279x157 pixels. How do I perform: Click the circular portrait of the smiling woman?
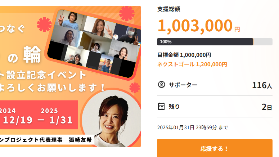pos(111,118)
